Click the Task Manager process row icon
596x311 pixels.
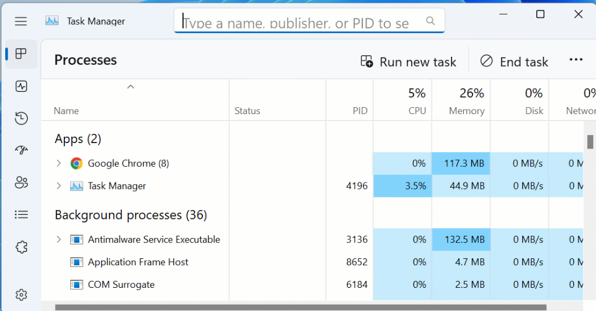[x=77, y=186]
